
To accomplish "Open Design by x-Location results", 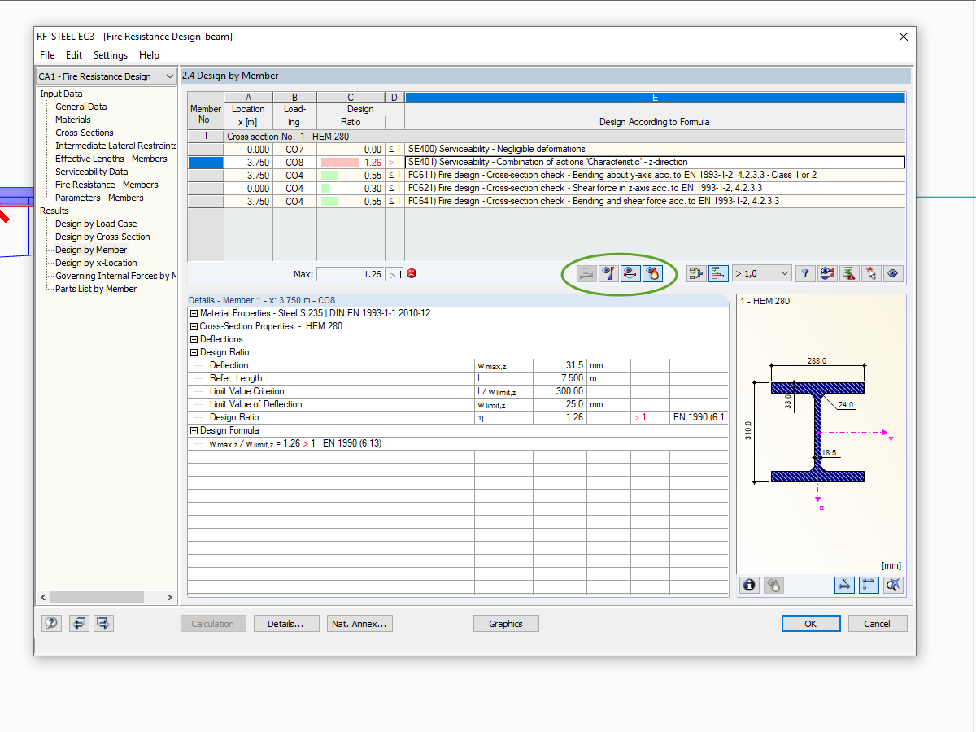I will tap(96, 263).
